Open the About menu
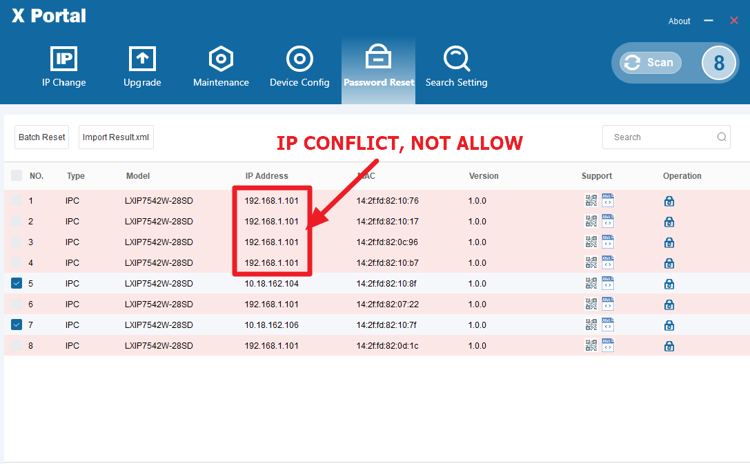The height and width of the screenshot is (464, 750). [x=679, y=21]
